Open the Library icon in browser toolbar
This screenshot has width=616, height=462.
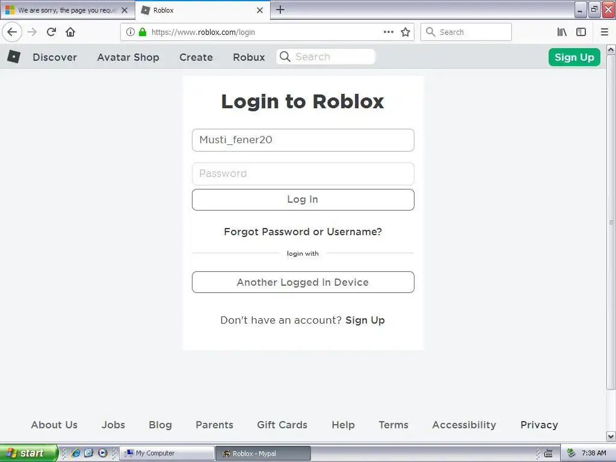coord(562,32)
